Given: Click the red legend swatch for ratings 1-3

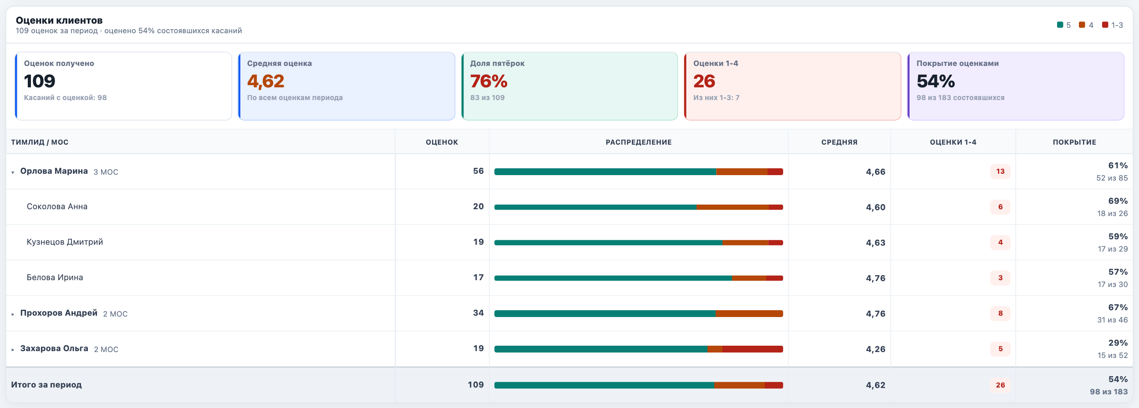Looking at the screenshot, I should point(1105,25).
